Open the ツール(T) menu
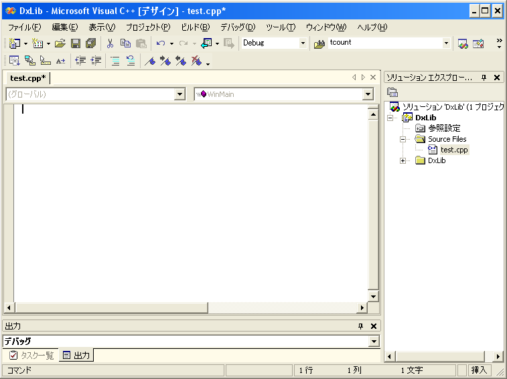The width and height of the screenshot is (507, 379). click(281, 27)
